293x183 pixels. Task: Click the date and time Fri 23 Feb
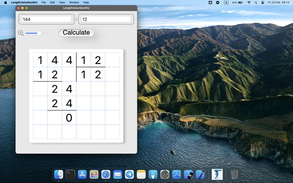pyautogui.click(x=278, y=2)
